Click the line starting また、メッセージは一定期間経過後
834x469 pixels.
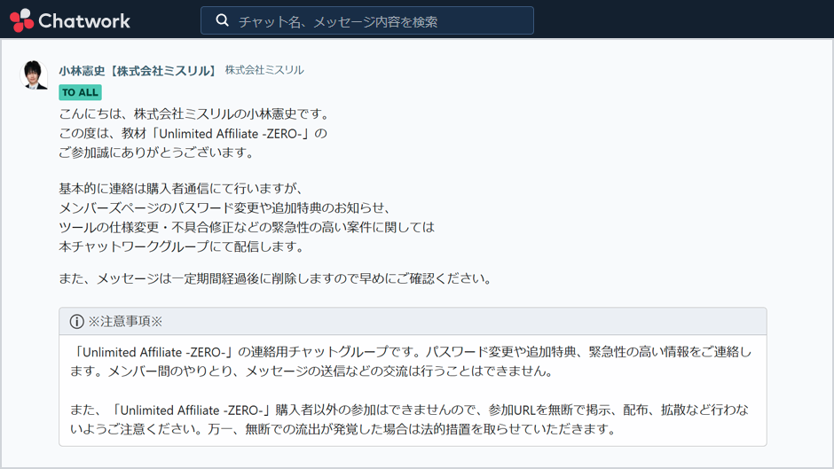(x=277, y=278)
